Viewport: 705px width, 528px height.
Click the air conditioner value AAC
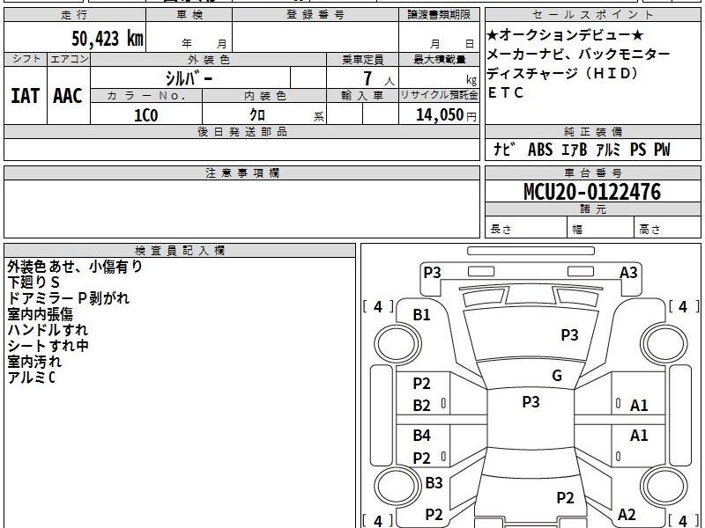click(x=68, y=96)
